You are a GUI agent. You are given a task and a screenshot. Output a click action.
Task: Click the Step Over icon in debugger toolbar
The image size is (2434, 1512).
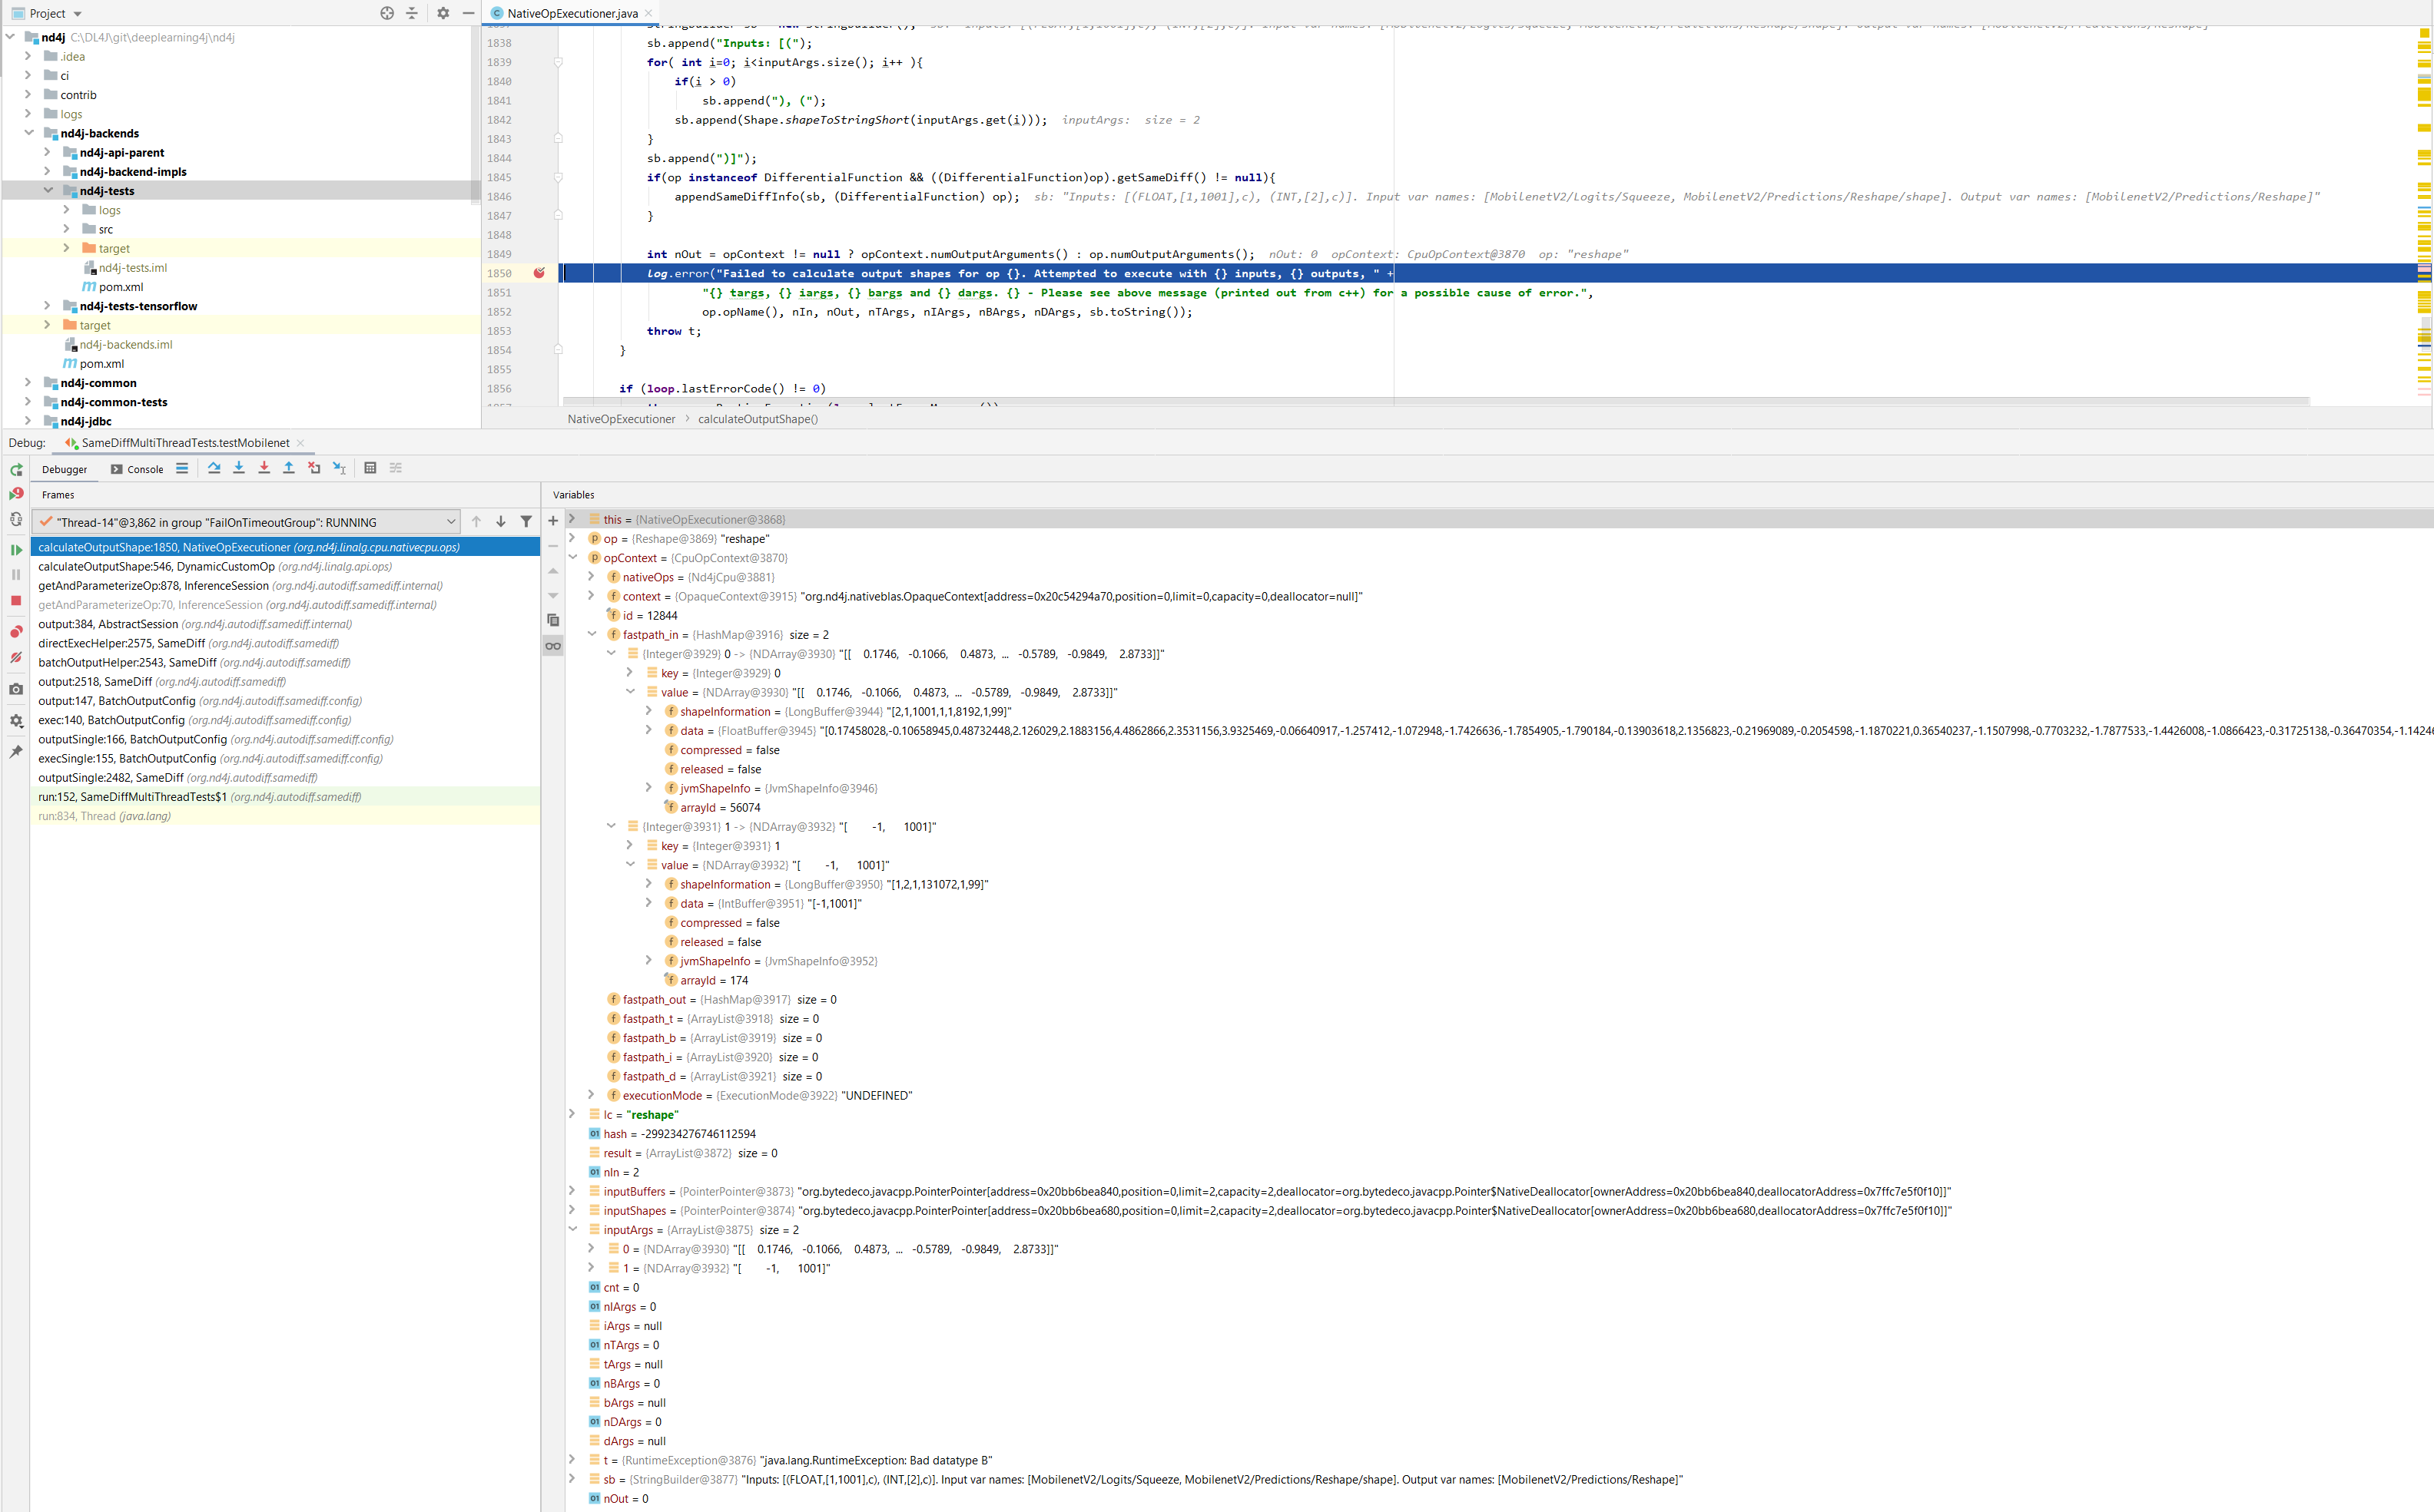point(214,467)
